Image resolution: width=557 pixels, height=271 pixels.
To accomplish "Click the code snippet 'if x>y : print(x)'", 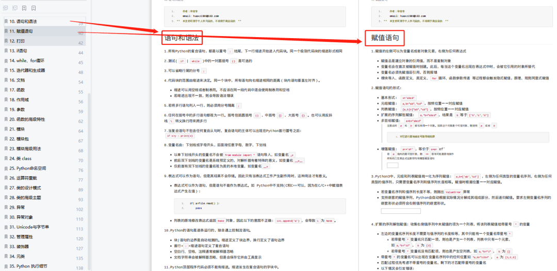I will click(180, 136).
